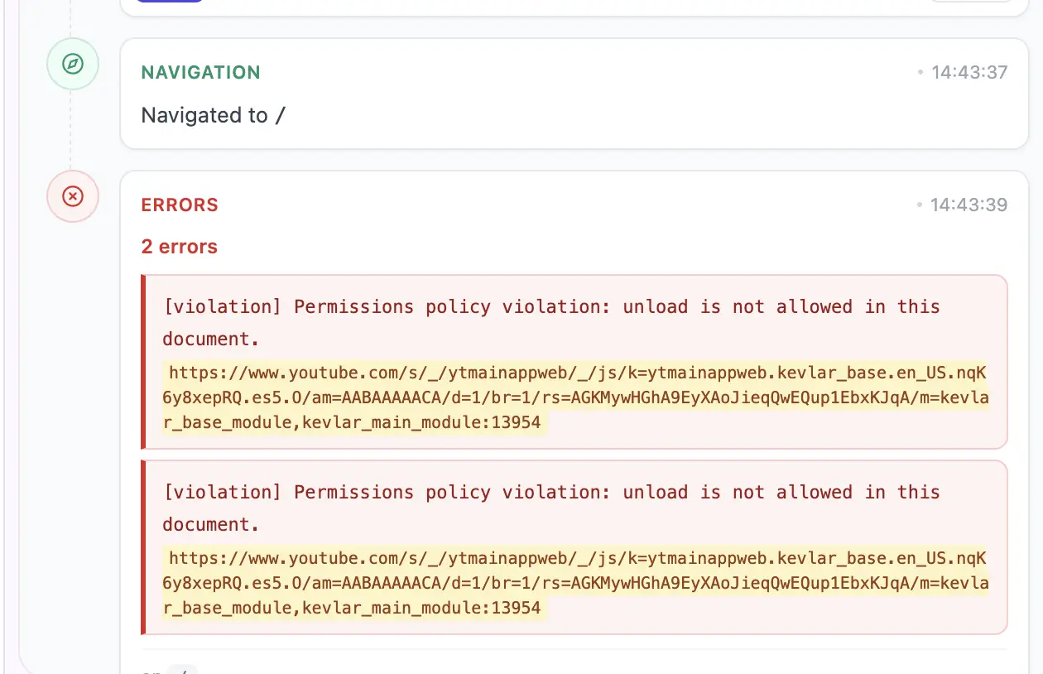This screenshot has width=1043, height=674.
Task: Click the red left border of second error
Action: click(x=143, y=547)
